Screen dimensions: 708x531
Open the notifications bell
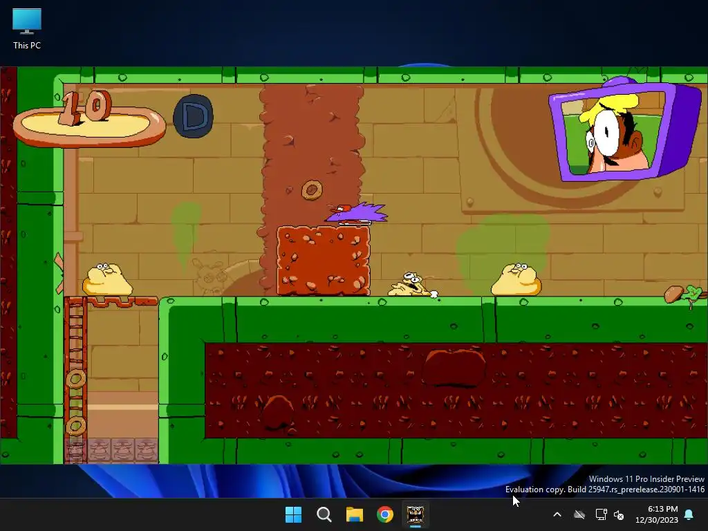689,514
